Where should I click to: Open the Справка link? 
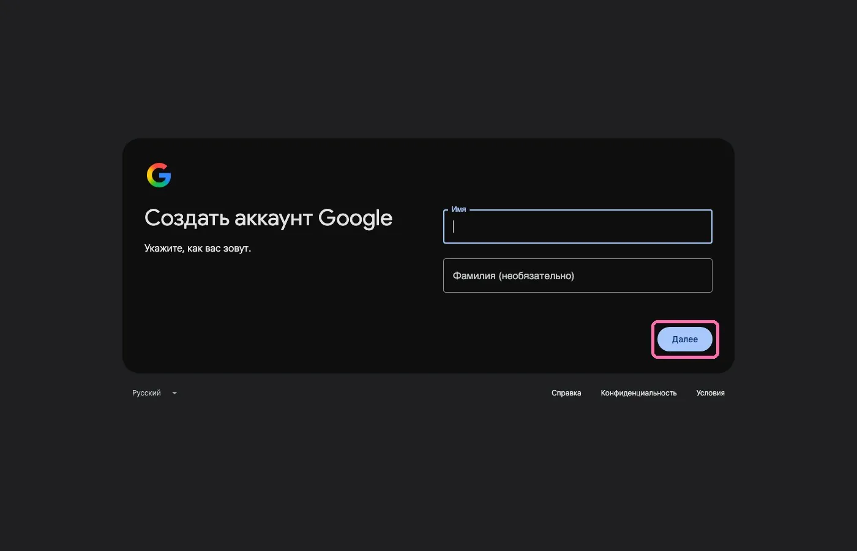(566, 393)
